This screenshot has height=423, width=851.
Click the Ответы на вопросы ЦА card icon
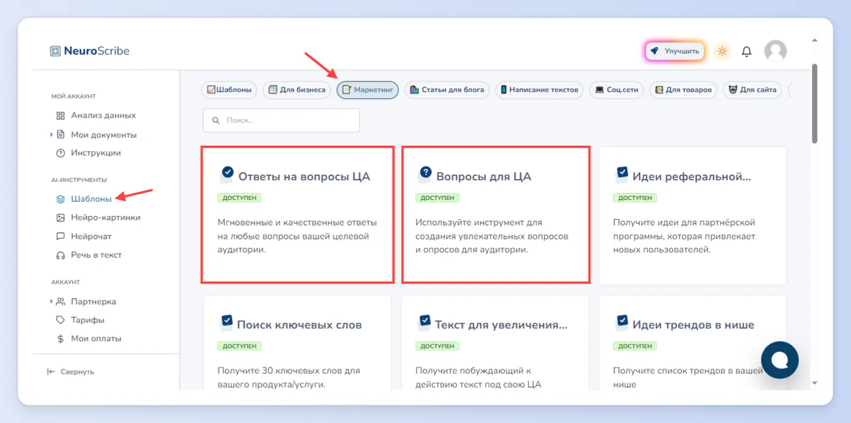point(226,174)
